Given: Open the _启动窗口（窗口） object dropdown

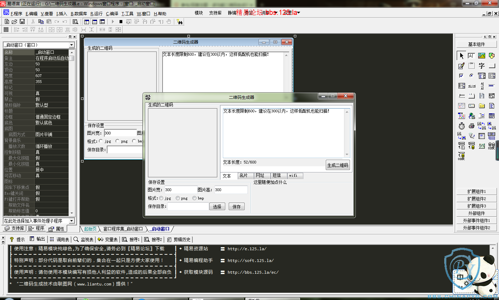Looking at the screenshot, I should click(72, 45).
